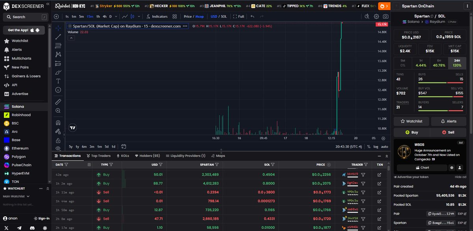The width and height of the screenshot is (473, 231).
Task: Switch chart to candlestick style
Action: [x=132, y=16]
